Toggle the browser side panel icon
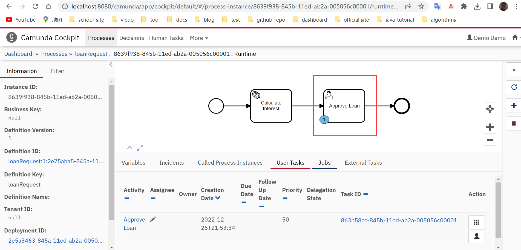521x250 pixels. click(490, 6)
